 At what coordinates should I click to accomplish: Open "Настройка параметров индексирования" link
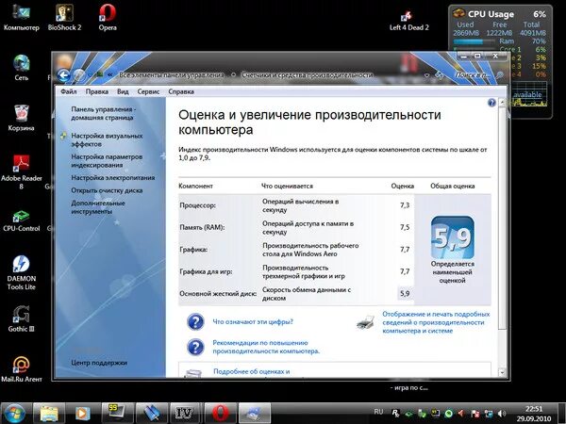107,161
